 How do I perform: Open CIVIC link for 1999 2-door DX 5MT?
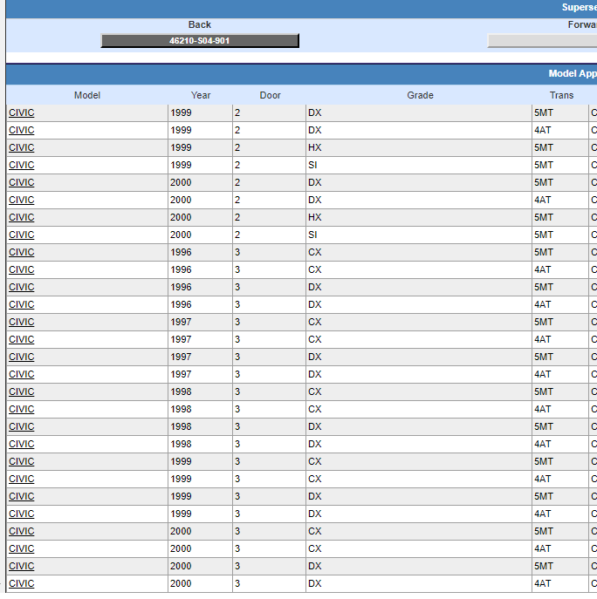(22, 112)
